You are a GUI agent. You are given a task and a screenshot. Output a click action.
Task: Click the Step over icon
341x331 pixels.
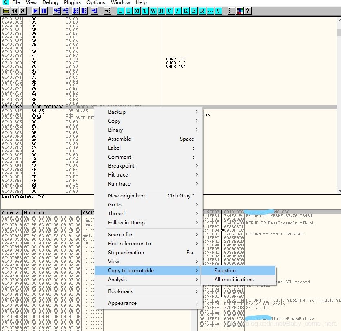click(x=65, y=11)
